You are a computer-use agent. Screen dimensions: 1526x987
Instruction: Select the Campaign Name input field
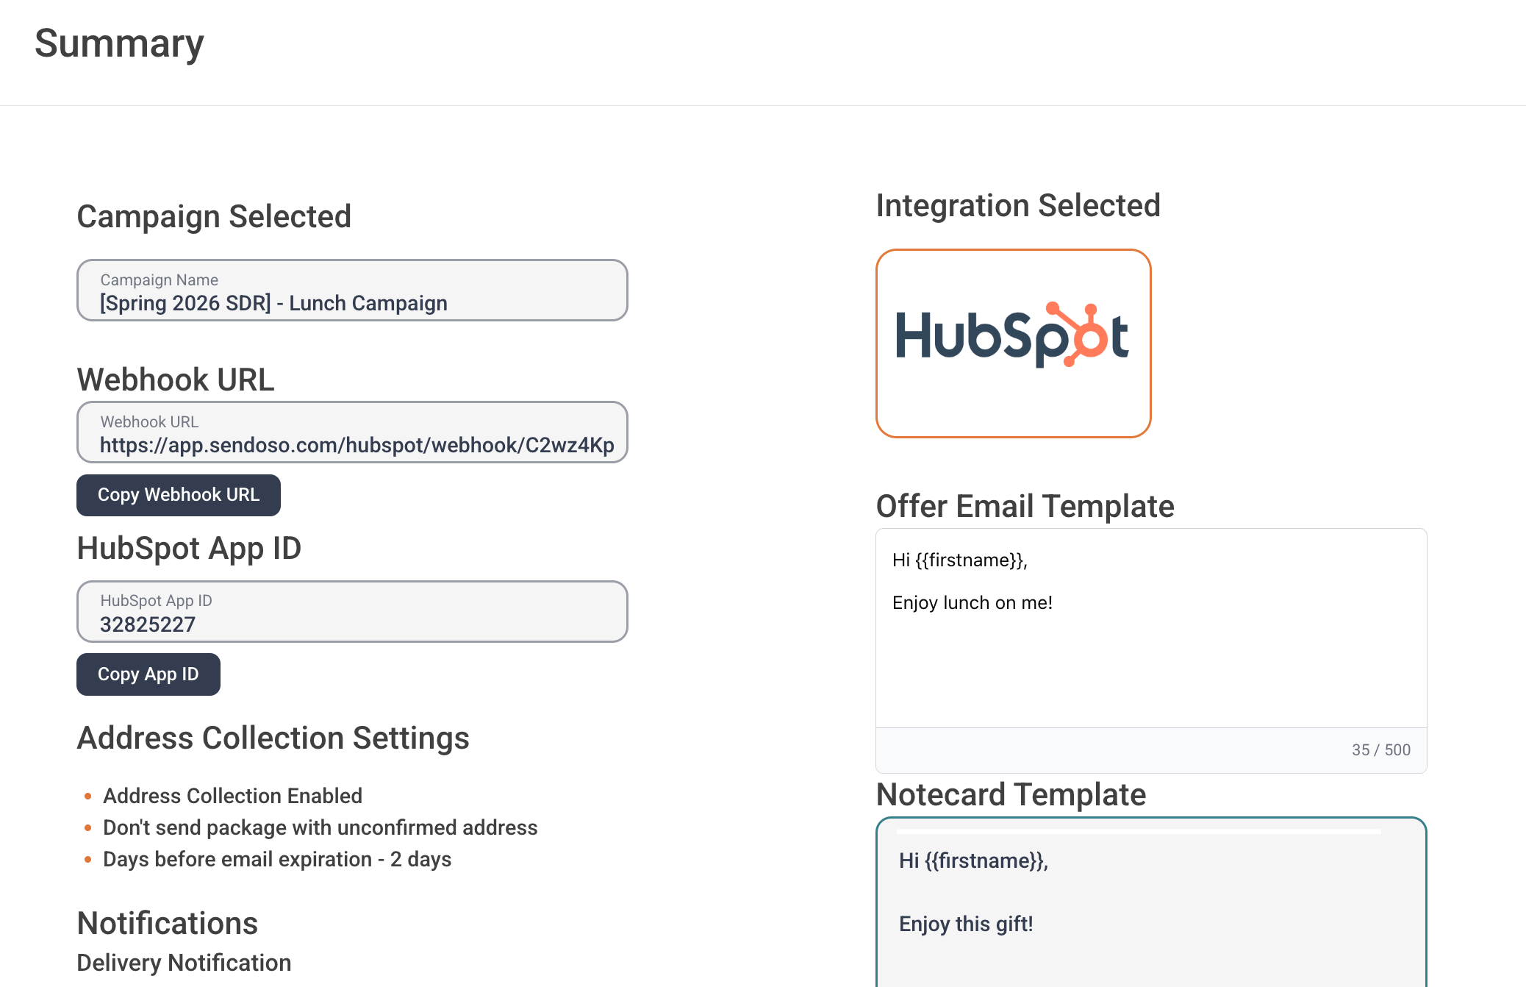pyautogui.click(x=352, y=291)
